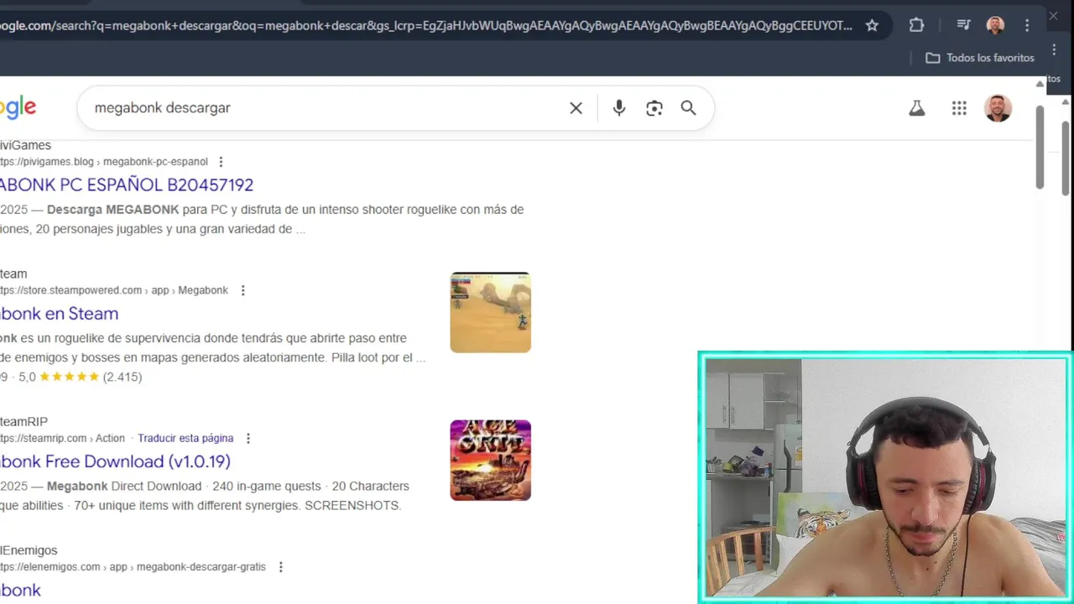Open the Chrome extensions puzzle icon
This screenshot has width=1074, height=604.
[916, 25]
